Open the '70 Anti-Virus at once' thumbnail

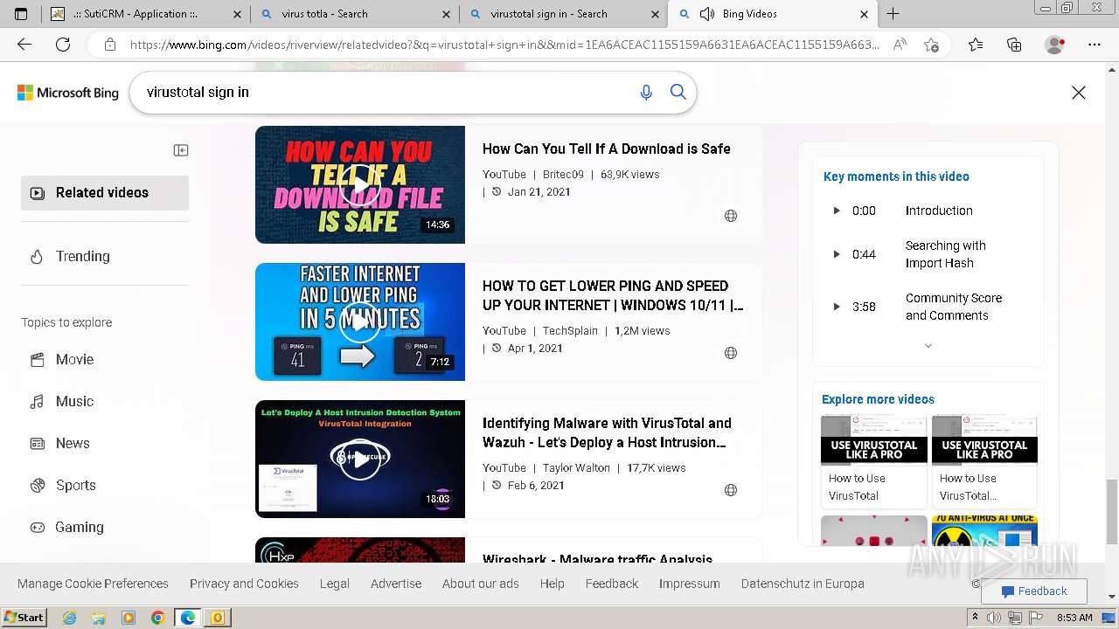point(984,530)
